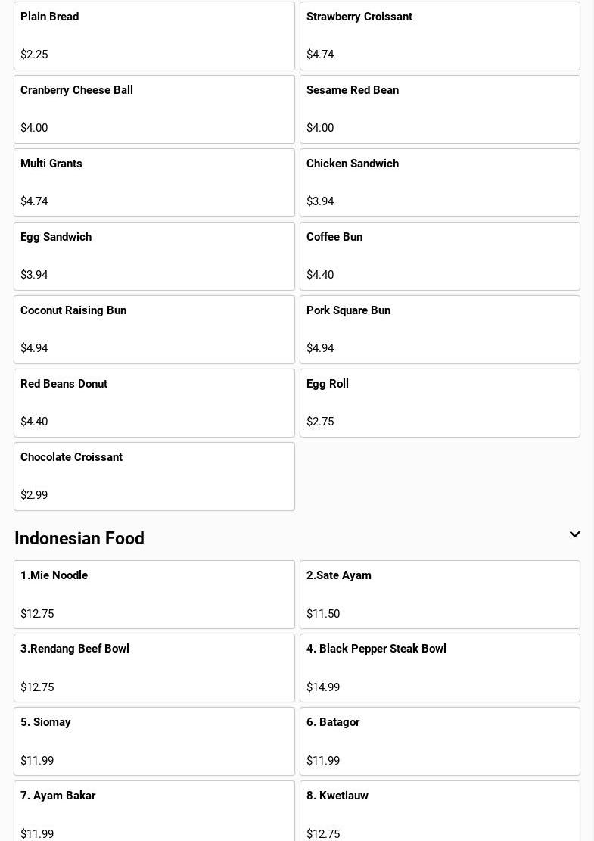
Task: Add Multi Grants to order
Action: [x=154, y=182]
